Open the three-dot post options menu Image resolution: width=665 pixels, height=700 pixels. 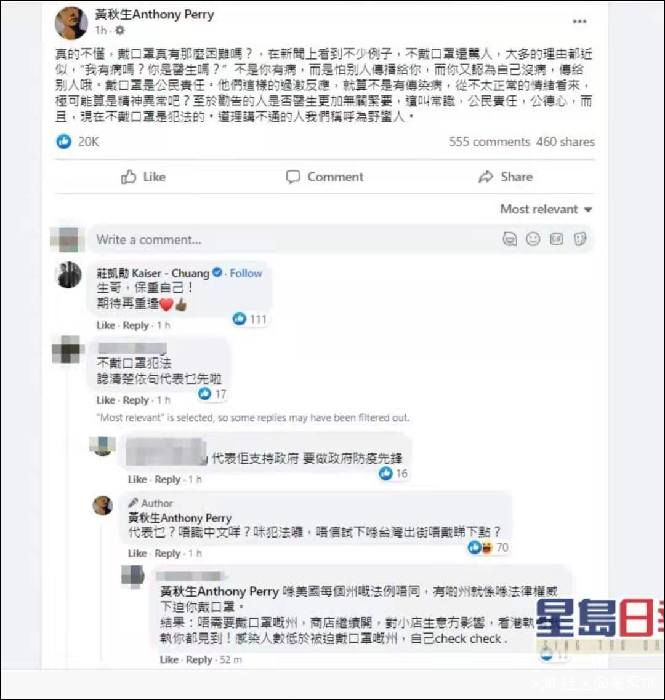pyautogui.click(x=579, y=22)
